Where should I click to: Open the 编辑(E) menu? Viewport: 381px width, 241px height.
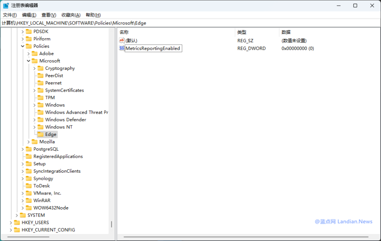(29, 15)
